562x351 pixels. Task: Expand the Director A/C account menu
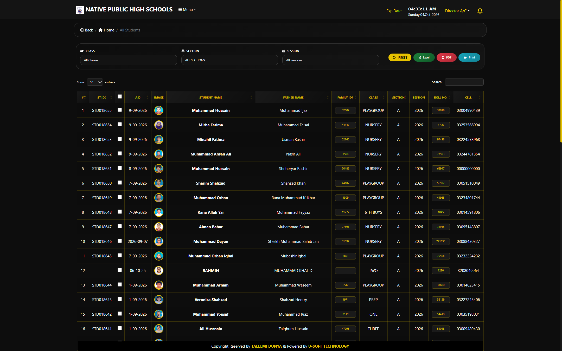[x=457, y=11]
